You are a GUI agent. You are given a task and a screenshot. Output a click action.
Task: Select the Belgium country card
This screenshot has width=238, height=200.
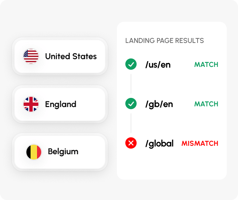(60, 152)
